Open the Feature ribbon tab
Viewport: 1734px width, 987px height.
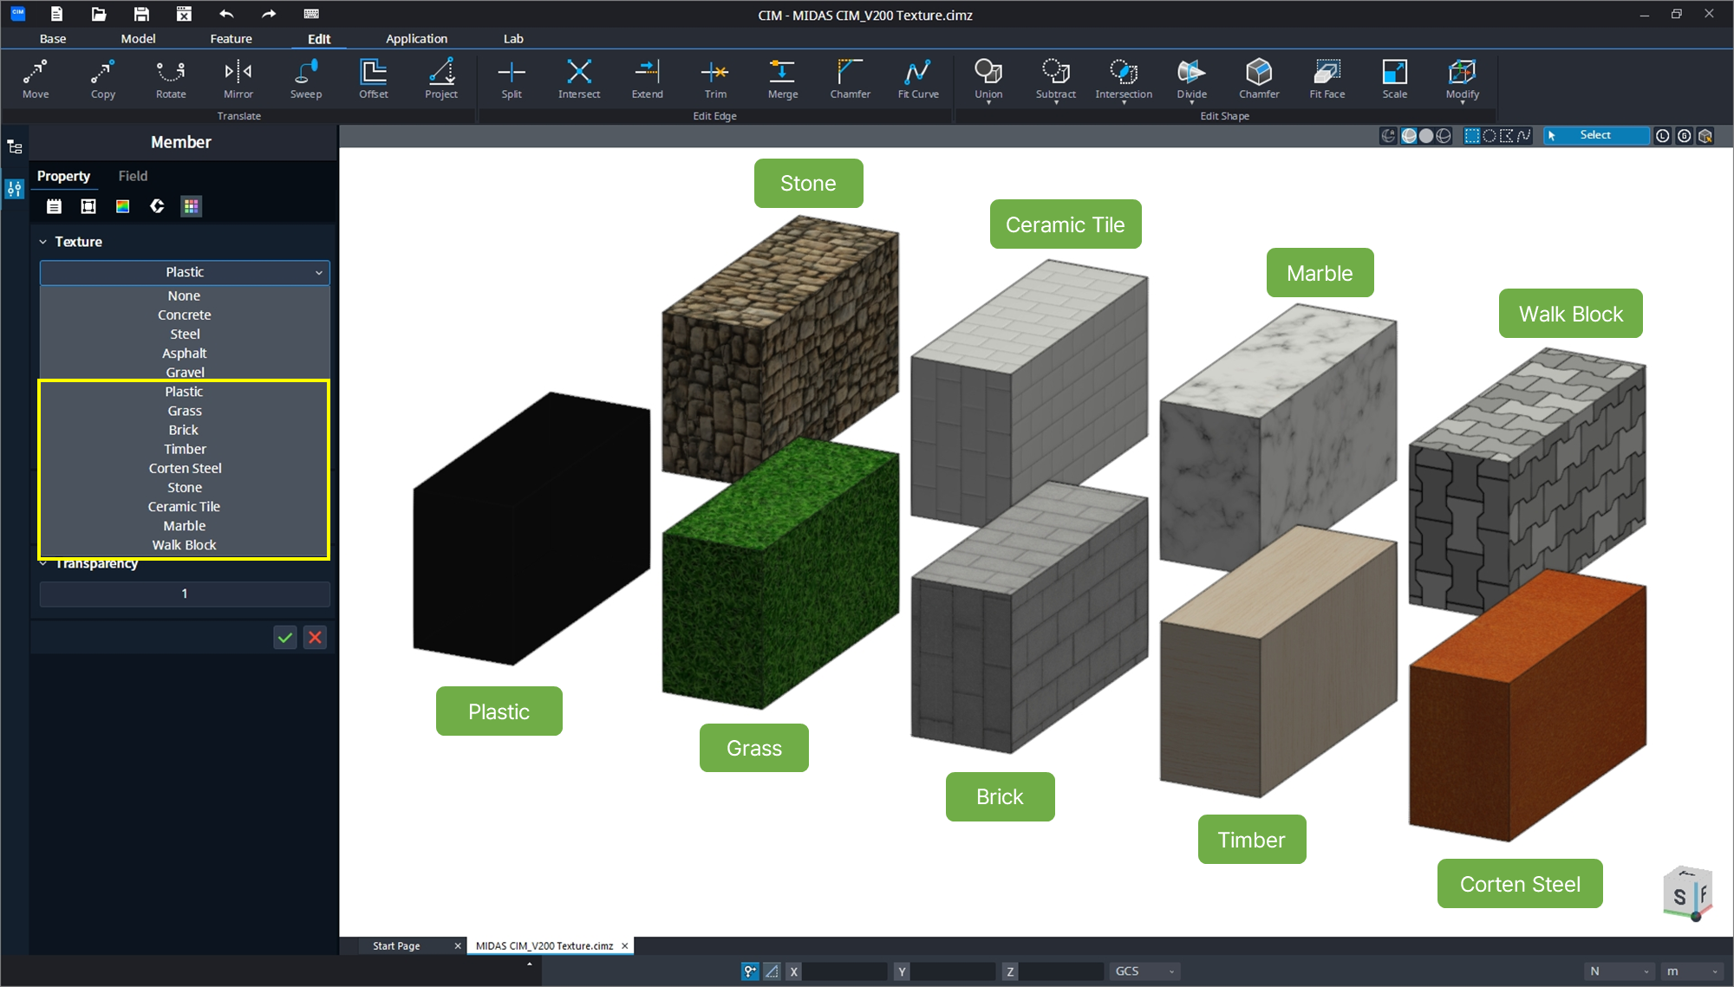(x=231, y=39)
